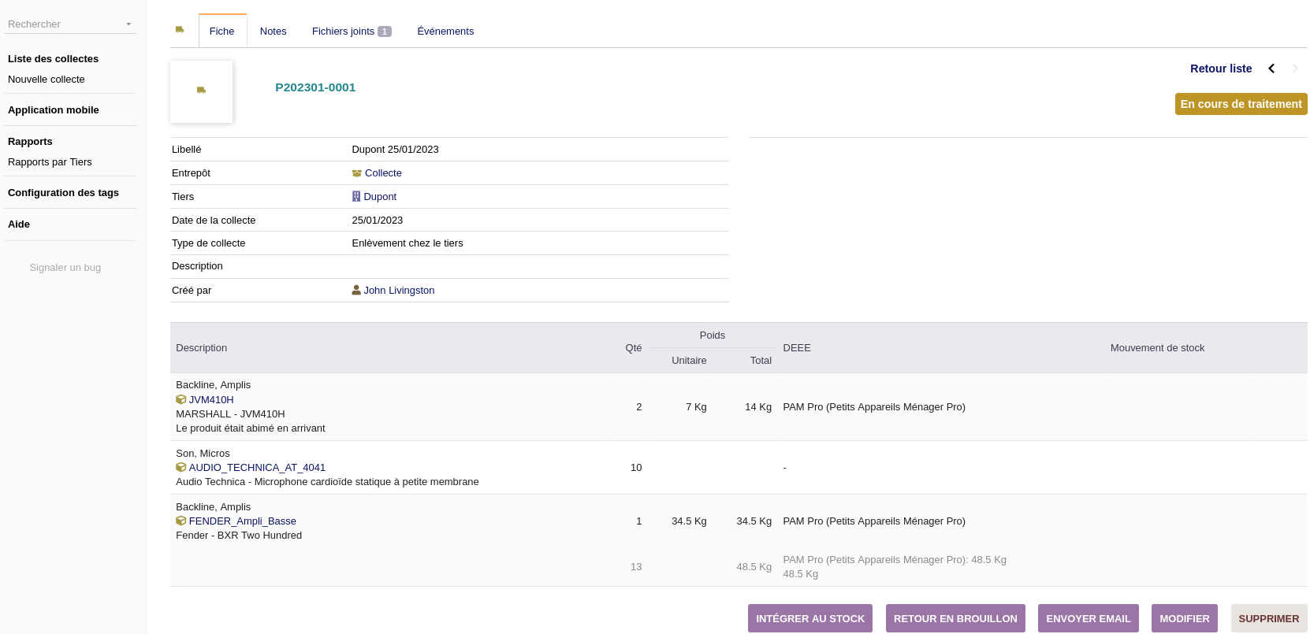Switch to the Fiche tab
The width and height of the screenshot is (1310, 634).
point(222,32)
